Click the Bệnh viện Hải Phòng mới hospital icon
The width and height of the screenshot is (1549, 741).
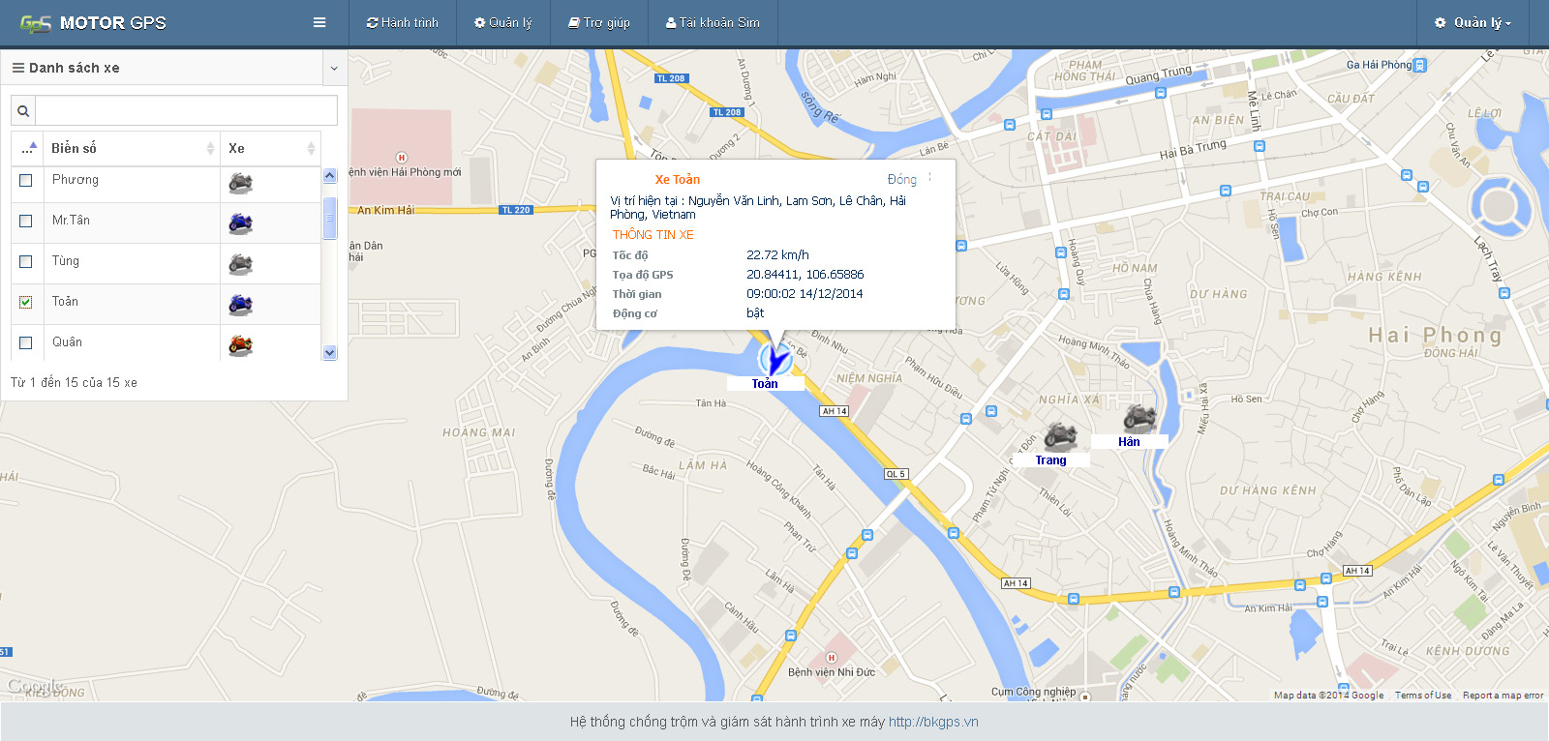(x=402, y=158)
